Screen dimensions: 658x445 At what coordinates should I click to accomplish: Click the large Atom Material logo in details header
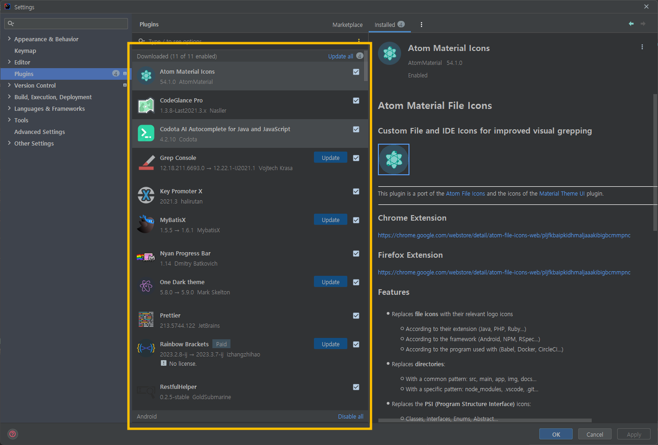(x=390, y=53)
